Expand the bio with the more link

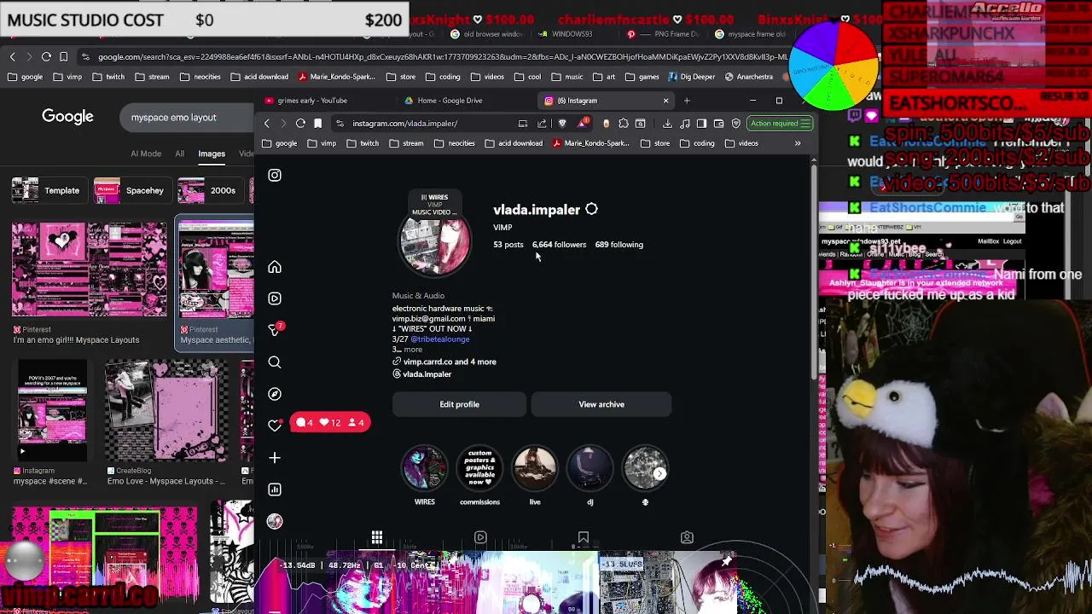pyautogui.click(x=413, y=350)
